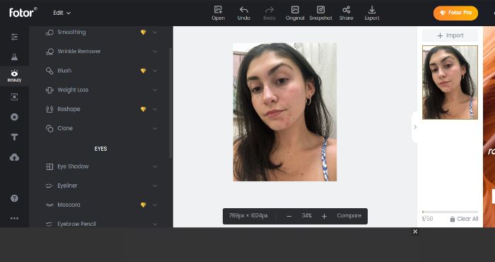
Task: Click the Eye Shadow icon
Action: tap(49, 166)
